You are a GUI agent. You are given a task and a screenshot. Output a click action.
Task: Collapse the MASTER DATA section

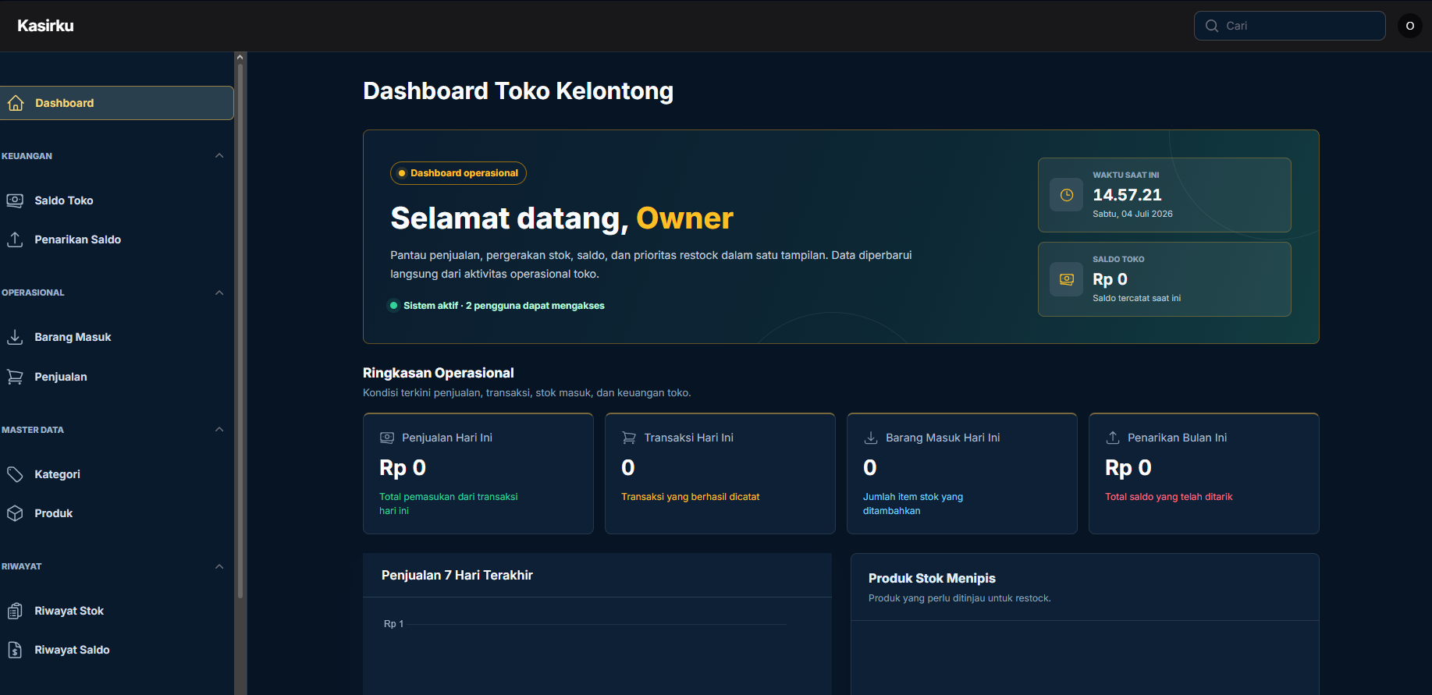[x=219, y=430]
